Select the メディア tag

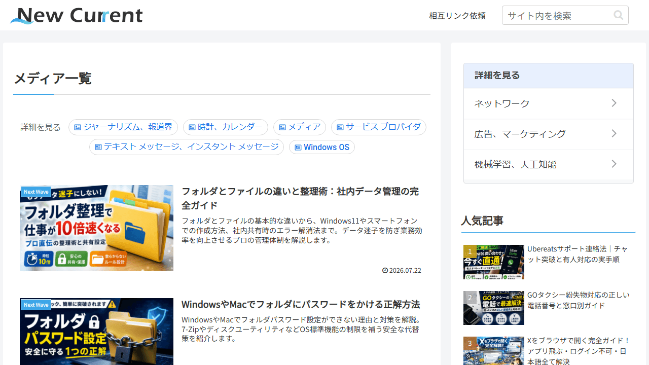point(300,127)
